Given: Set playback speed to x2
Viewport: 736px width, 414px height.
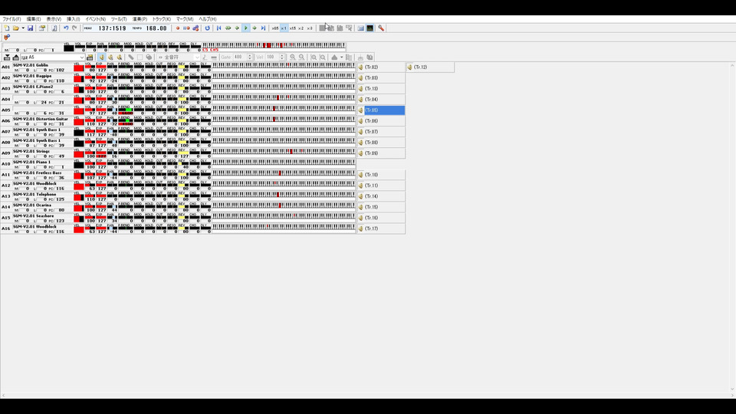Looking at the screenshot, I should coord(301,28).
